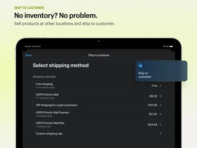This screenshot has height=148, width=197.
Task: Click the Ship to customer title bar text
Action: click(x=99, y=55)
